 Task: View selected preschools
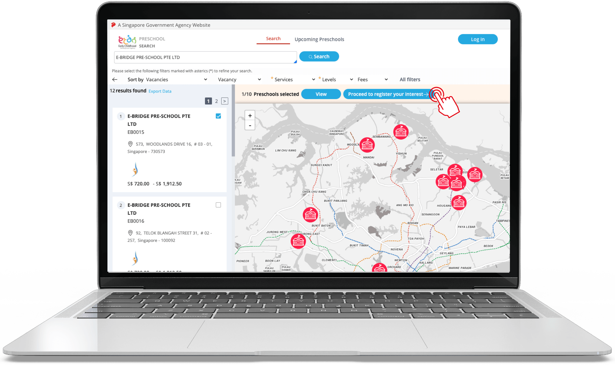click(x=321, y=94)
